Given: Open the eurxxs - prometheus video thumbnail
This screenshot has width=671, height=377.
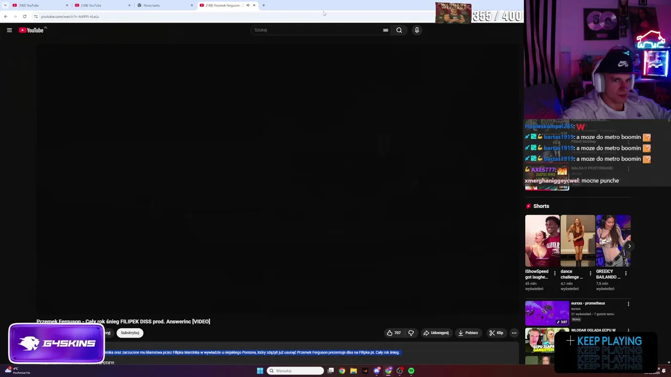Looking at the screenshot, I should (547, 313).
